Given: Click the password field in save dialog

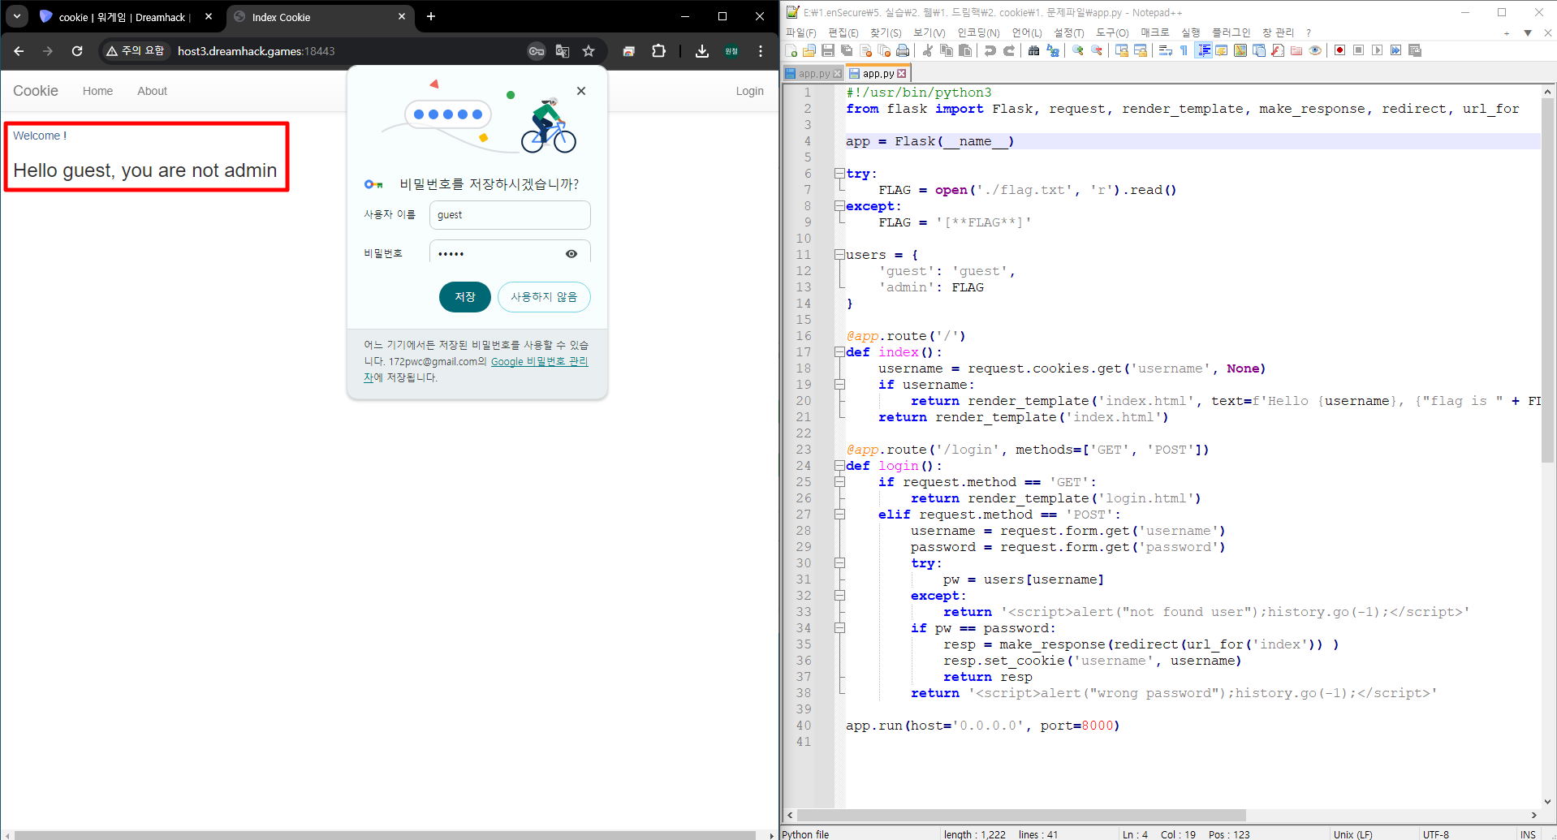Looking at the screenshot, I should [x=510, y=252].
